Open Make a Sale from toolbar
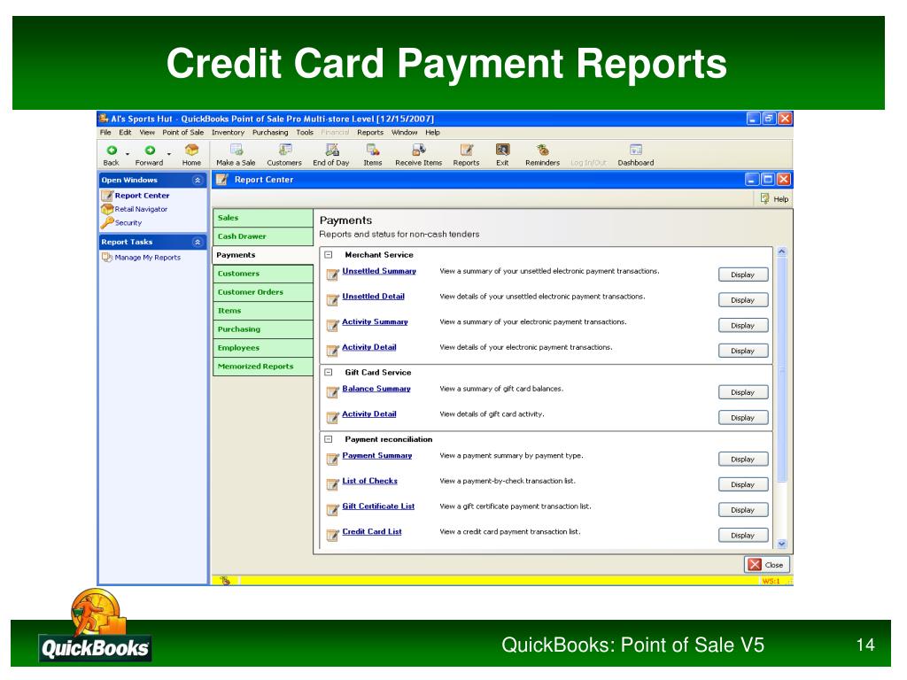The width and height of the screenshot is (907, 680). 236,150
